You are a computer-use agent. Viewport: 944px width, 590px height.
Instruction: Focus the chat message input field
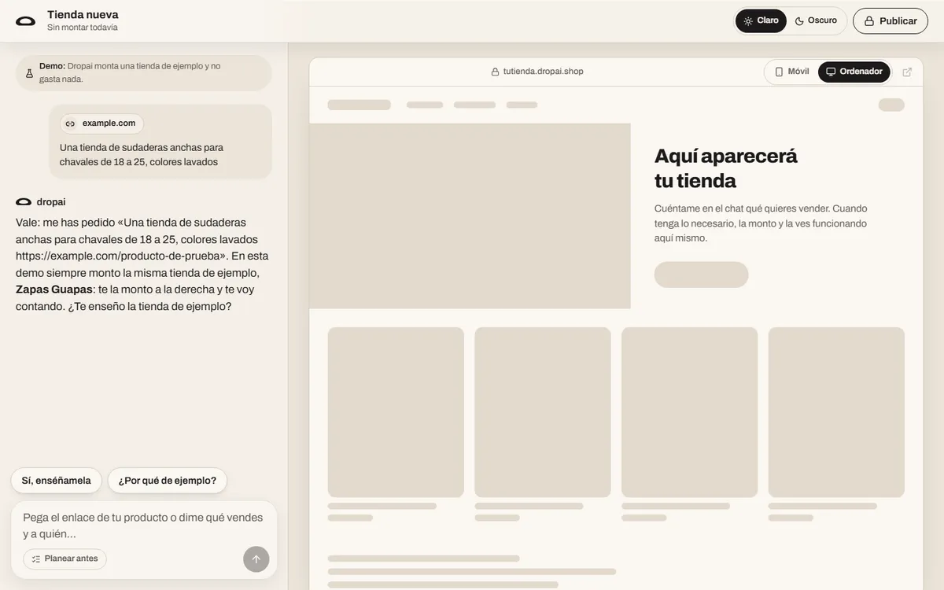click(x=144, y=525)
